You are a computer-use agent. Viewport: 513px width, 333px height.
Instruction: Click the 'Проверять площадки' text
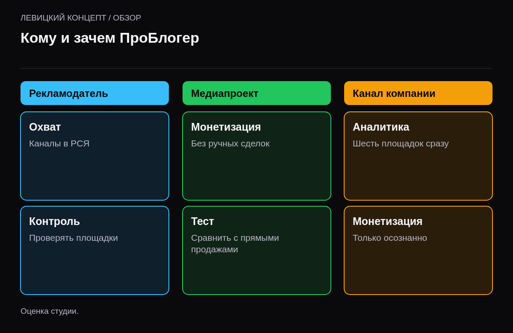tap(74, 238)
